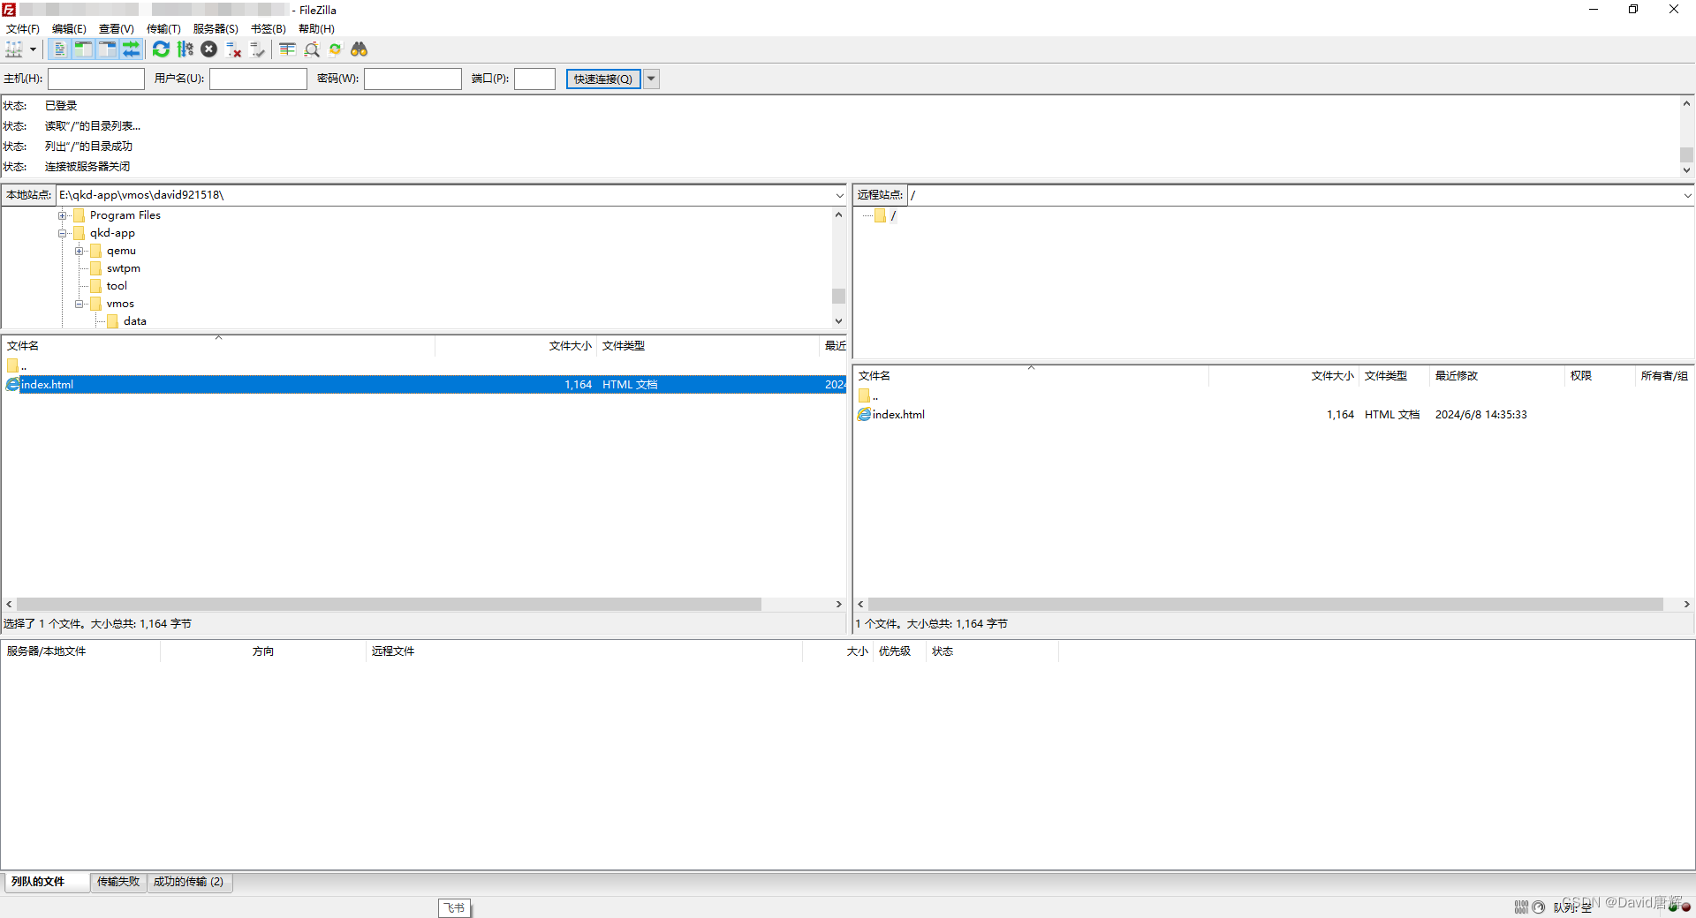Toggle directory comparison
Image resolution: width=1696 pixels, height=918 pixels.
(x=311, y=49)
